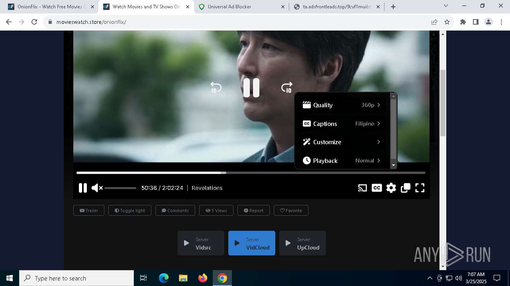The height and width of the screenshot is (286, 510).
Task: Report the video with Report button
Action: click(253, 211)
